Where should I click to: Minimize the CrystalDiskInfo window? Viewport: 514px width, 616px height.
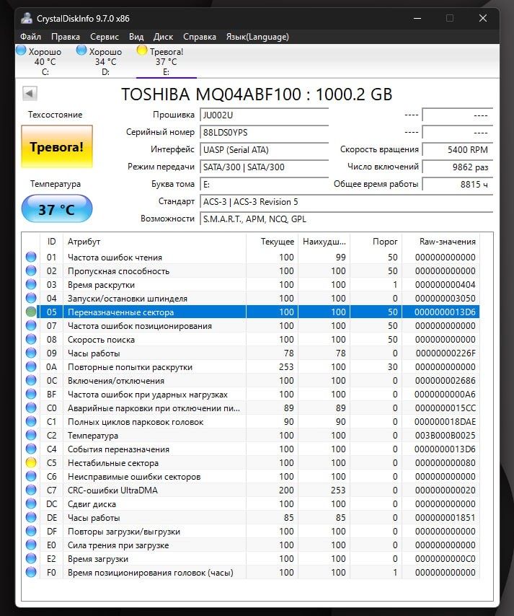pos(417,18)
